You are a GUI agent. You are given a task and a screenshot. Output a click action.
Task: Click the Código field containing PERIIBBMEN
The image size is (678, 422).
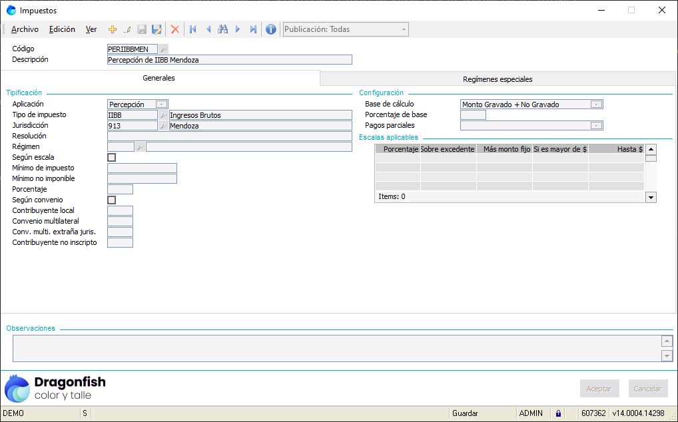tap(133, 49)
